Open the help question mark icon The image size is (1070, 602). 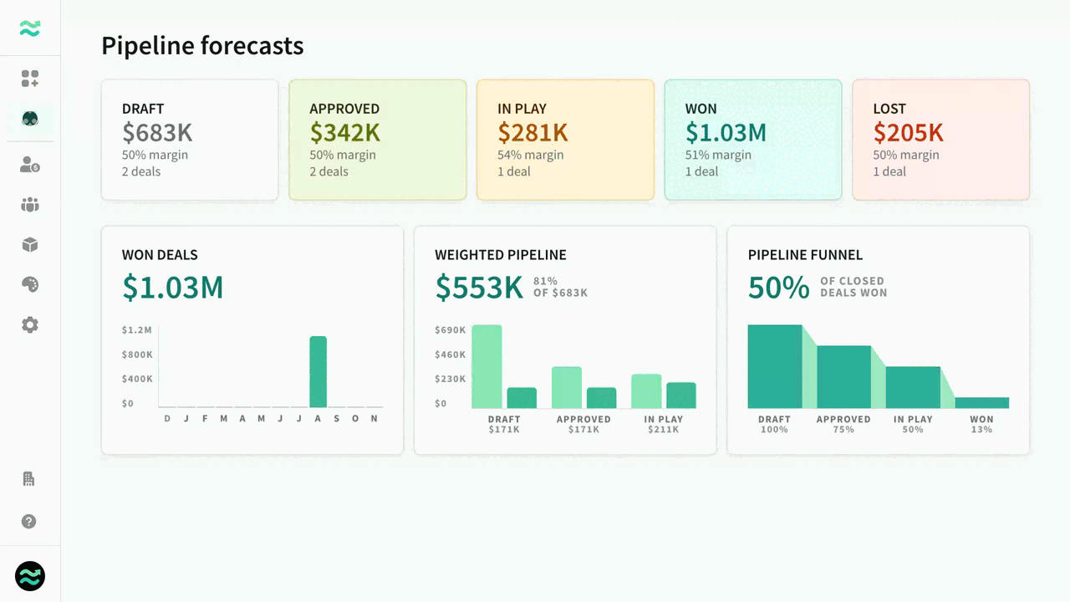(x=29, y=522)
